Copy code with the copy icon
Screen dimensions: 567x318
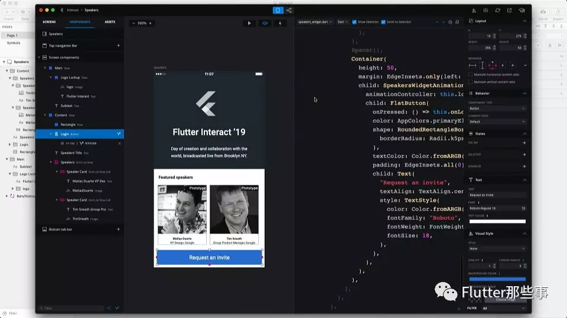pos(457,22)
